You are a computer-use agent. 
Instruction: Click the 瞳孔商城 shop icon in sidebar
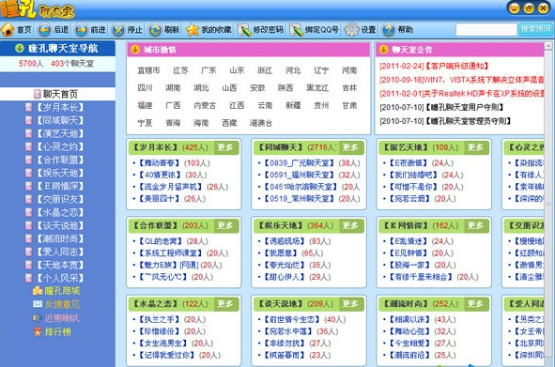point(38,291)
